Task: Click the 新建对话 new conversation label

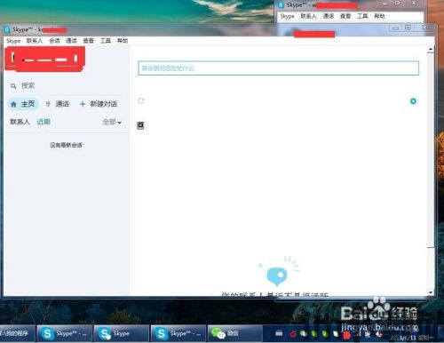Action: click(x=104, y=104)
